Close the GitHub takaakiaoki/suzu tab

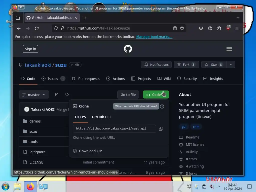(76, 18)
